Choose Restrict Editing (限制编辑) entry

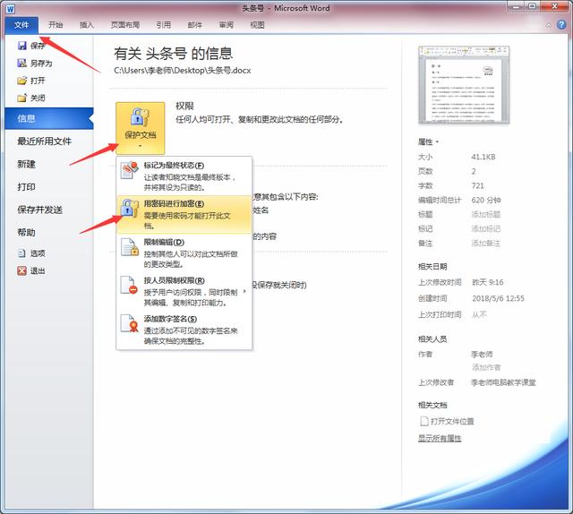tap(184, 253)
